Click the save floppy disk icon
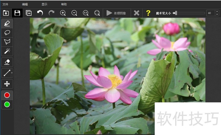 17,13
